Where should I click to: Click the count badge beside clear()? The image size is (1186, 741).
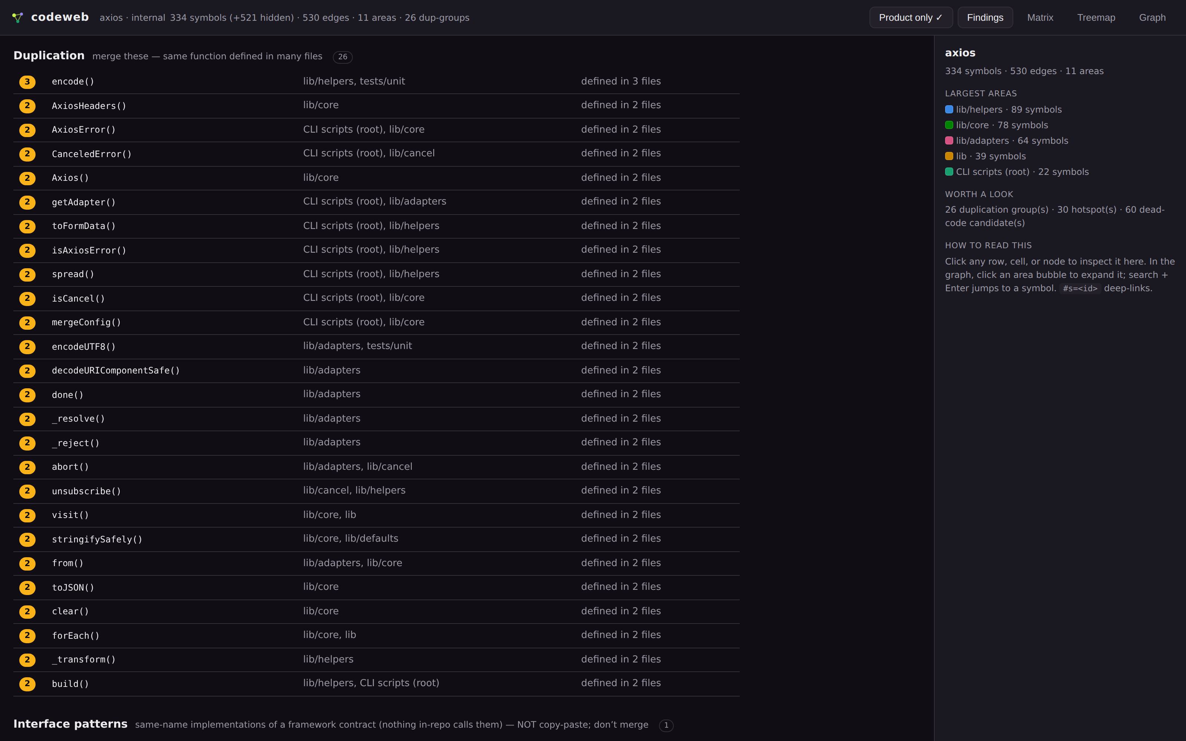coord(27,612)
